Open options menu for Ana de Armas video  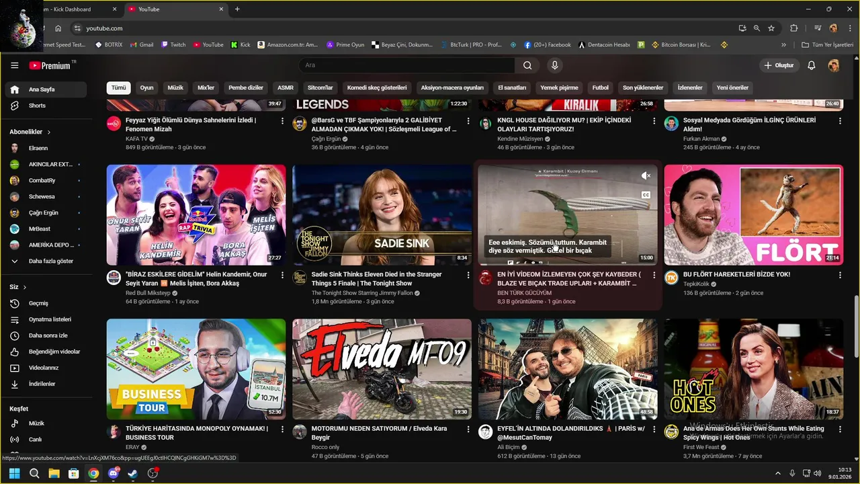840,429
